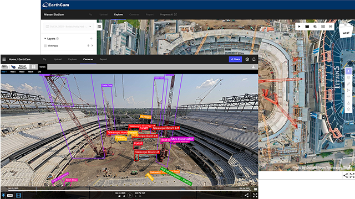The height and width of the screenshot is (199, 355).
Task: Click the Roll off Dumpster - Partial green label
Action: pos(176,176)
